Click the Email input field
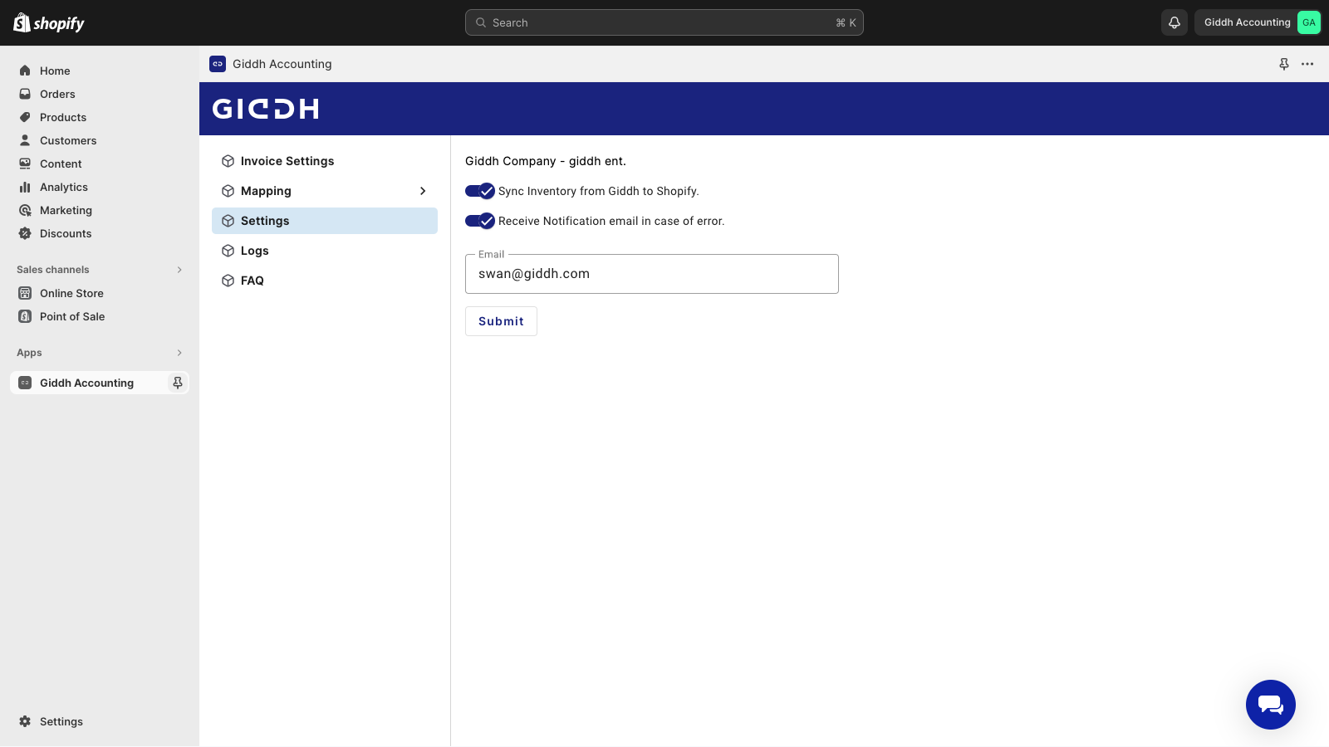1329x747 pixels. [652, 274]
